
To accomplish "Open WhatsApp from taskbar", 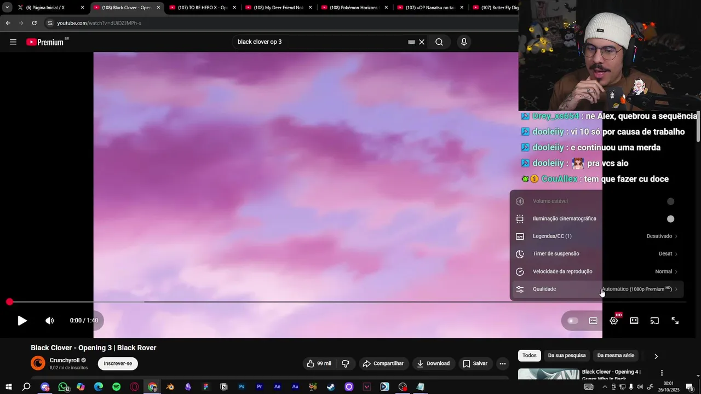I will (x=63, y=387).
